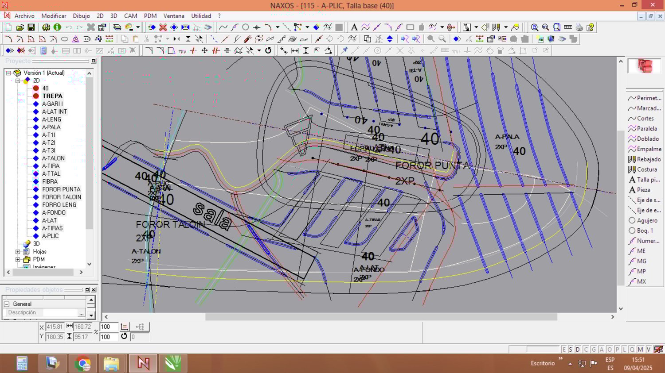Click the Save diskette icon
Image resolution: width=665 pixels, height=373 pixels.
[31, 27]
